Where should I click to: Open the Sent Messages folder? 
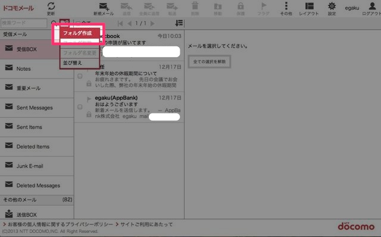[x=37, y=108]
